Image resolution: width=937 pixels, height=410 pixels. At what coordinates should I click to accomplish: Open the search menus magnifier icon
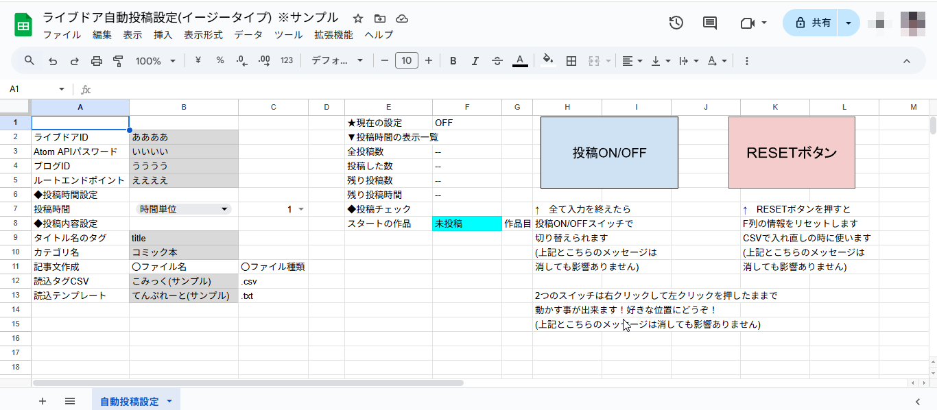click(29, 60)
